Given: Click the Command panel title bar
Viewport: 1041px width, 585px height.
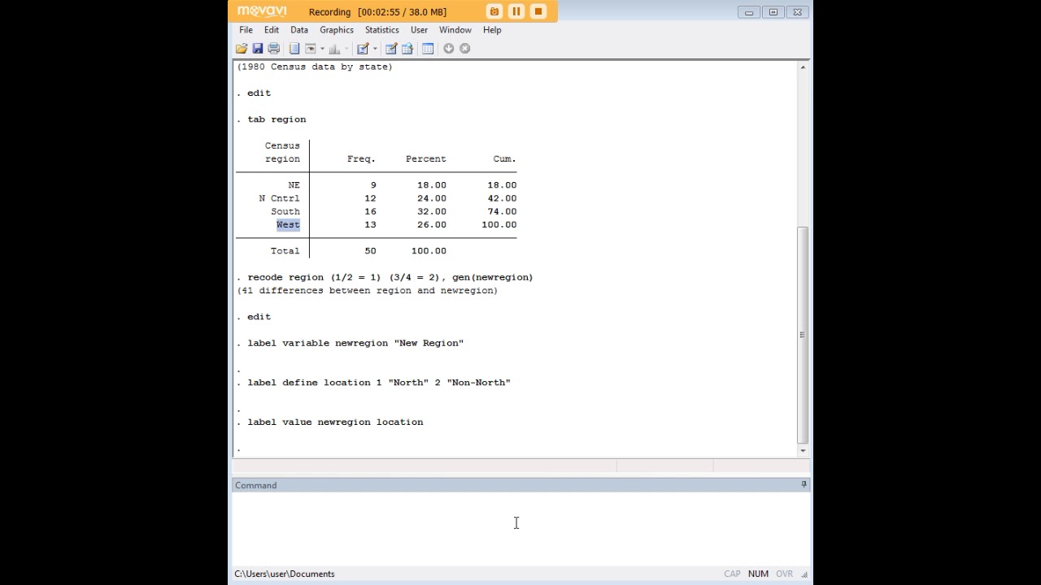Looking at the screenshot, I should pyautogui.click(x=520, y=485).
